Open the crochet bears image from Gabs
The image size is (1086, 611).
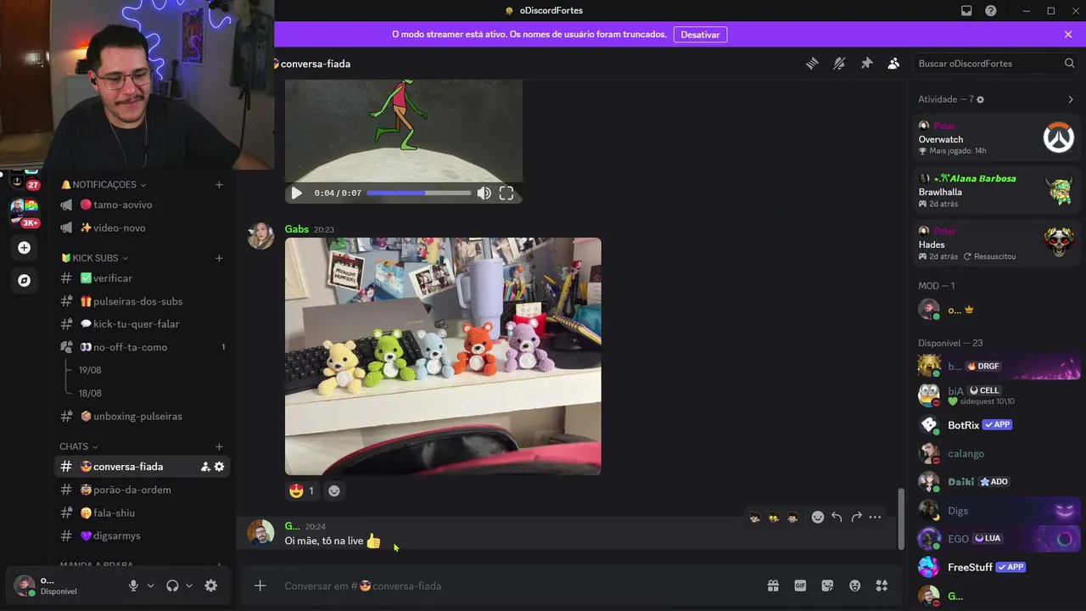(x=443, y=356)
